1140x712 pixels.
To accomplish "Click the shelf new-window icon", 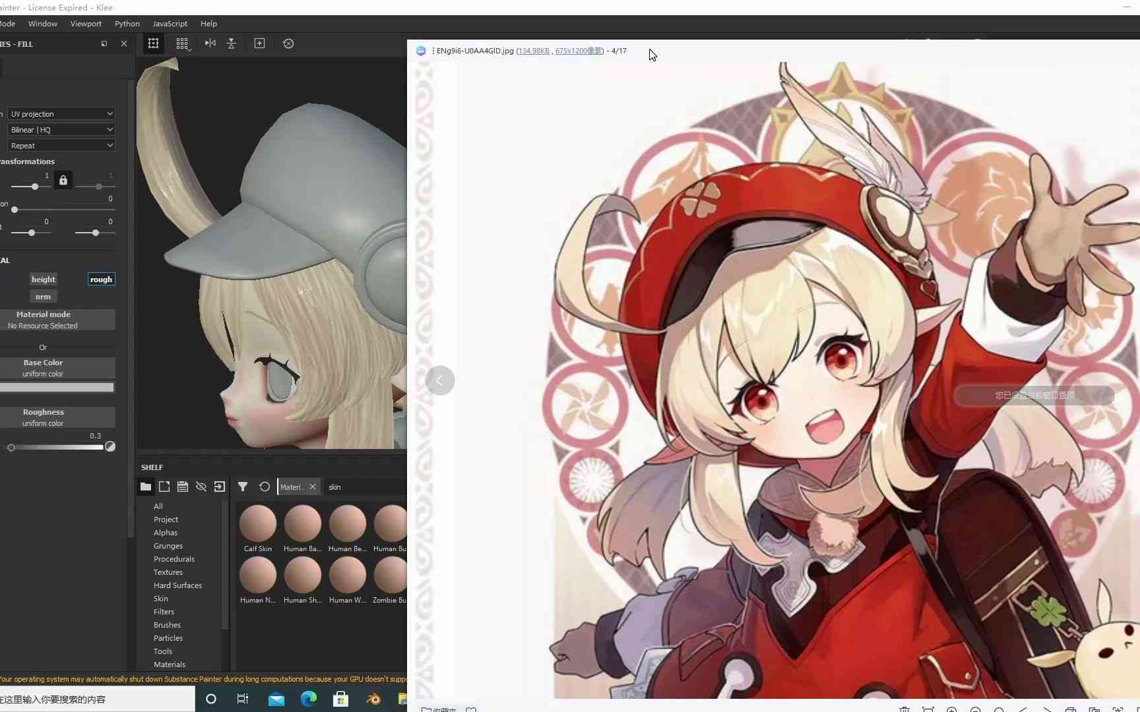I will 164,487.
